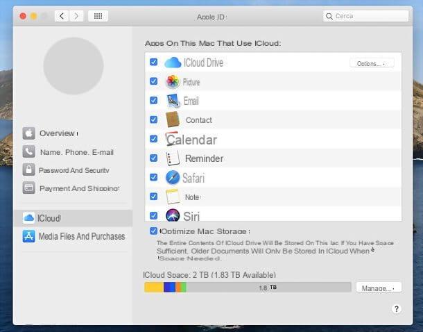This screenshot has height=332, width=423.
Task: Click the magnifier icon in the search field
Action: (x=329, y=16)
